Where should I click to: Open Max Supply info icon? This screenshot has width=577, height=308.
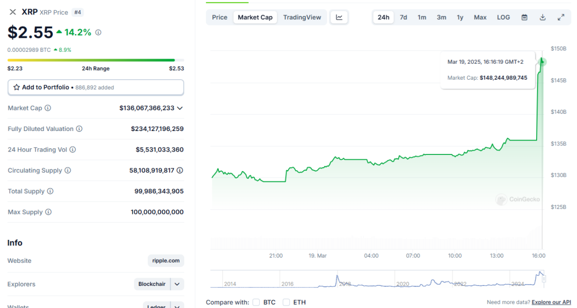click(x=48, y=212)
